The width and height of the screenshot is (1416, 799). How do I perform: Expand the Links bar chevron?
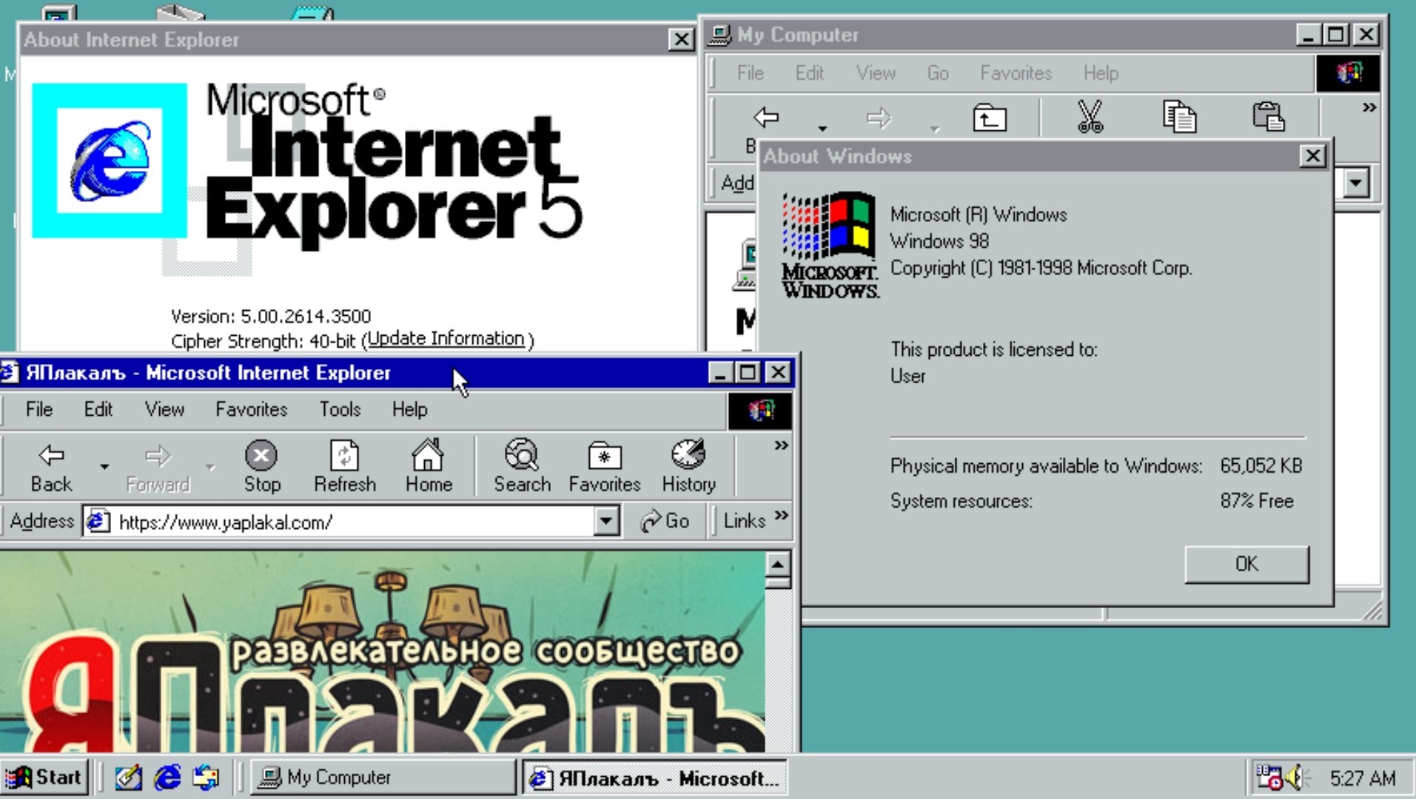pos(781,516)
